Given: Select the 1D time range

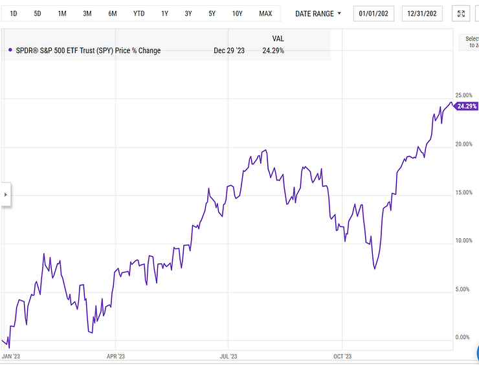Looking at the screenshot, I should point(14,14).
